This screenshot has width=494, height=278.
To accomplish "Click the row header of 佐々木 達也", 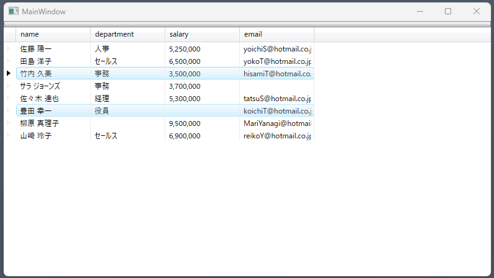I will tap(10, 98).
